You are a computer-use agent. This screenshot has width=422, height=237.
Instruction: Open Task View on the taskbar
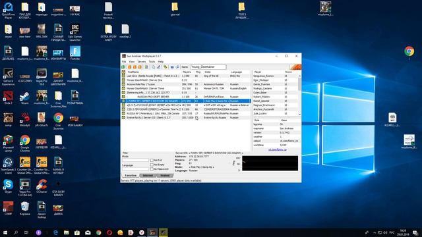point(26,232)
